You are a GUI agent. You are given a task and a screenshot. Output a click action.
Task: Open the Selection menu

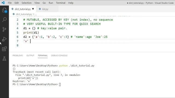(27, 3)
